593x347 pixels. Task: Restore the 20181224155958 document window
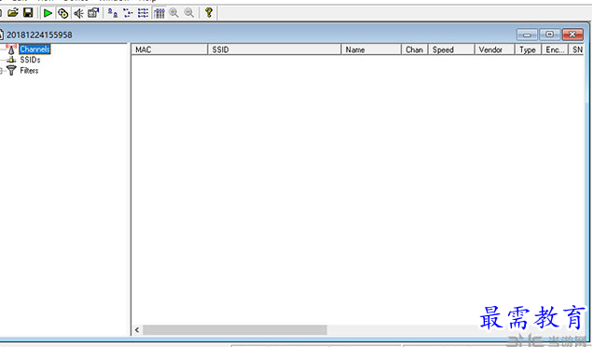point(549,35)
